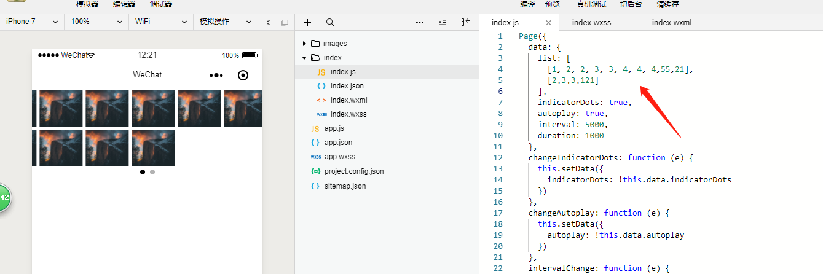Close the index.js editor tab
Screen dimensions: 823x274
548,23
